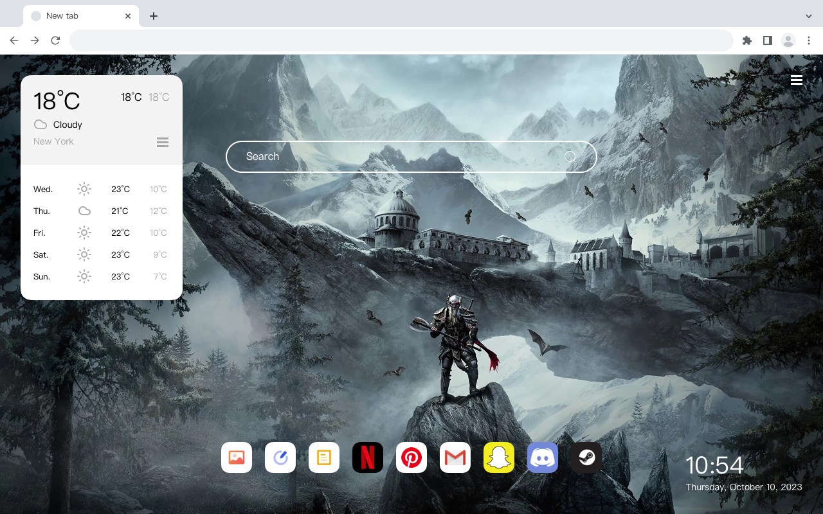The image size is (823, 514).
Task: Click the large 18°C current temperature
Action: [x=57, y=101]
